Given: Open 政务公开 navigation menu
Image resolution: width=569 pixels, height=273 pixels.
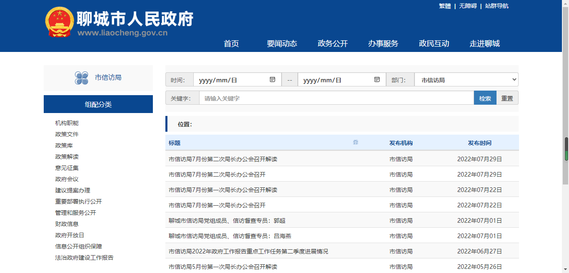Looking at the screenshot, I should click(x=332, y=44).
